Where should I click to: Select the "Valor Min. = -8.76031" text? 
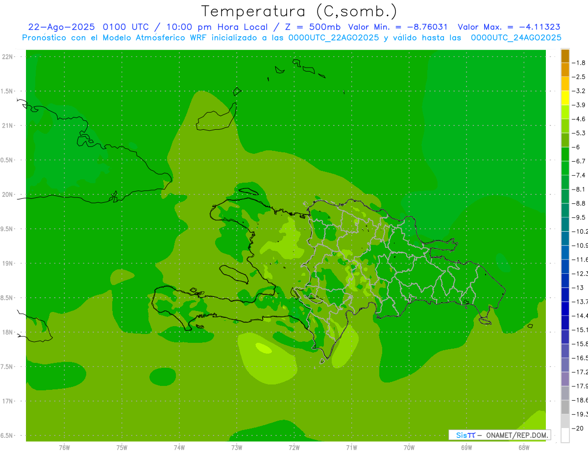397,27
